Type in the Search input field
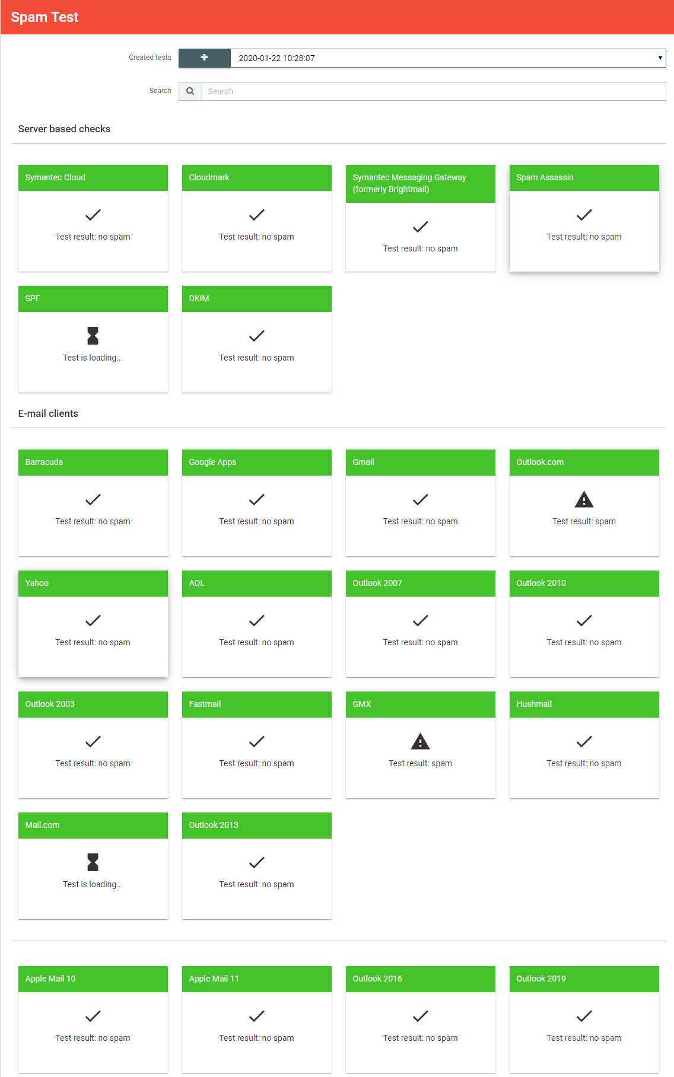The image size is (674, 1077). tap(433, 91)
